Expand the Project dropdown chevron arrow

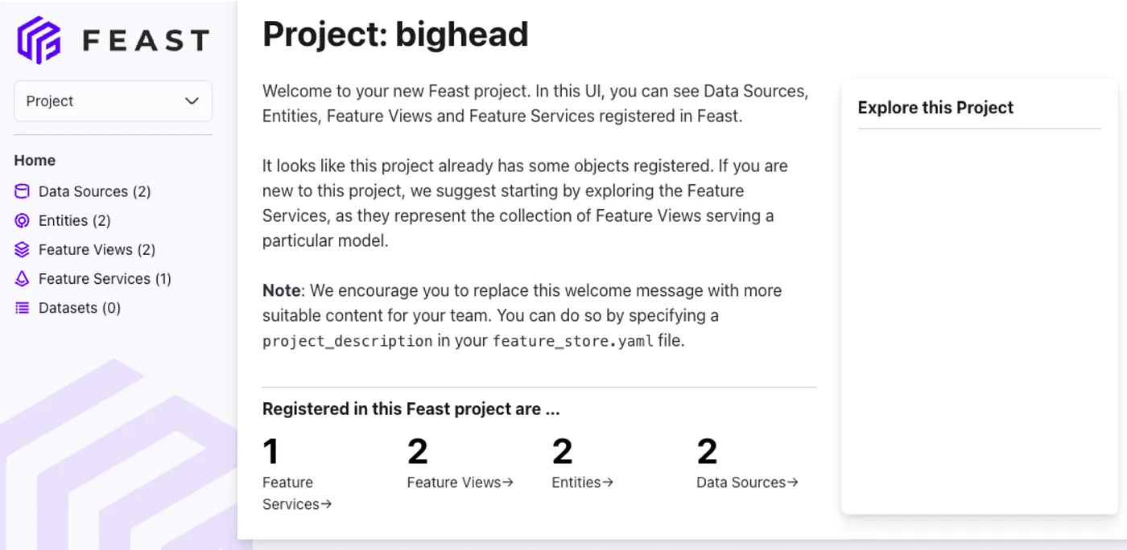192,101
